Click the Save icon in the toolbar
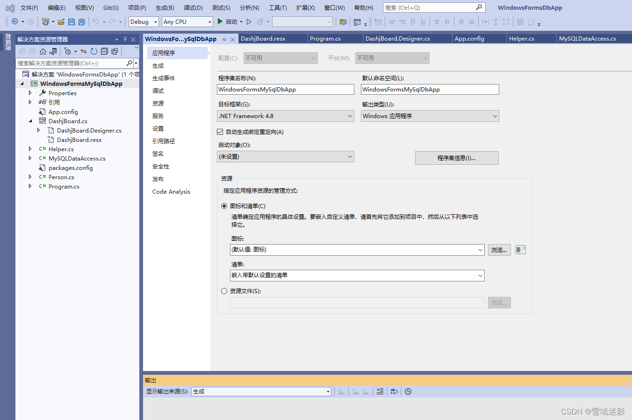This screenshot has height=420, width=632. (72, 21)
